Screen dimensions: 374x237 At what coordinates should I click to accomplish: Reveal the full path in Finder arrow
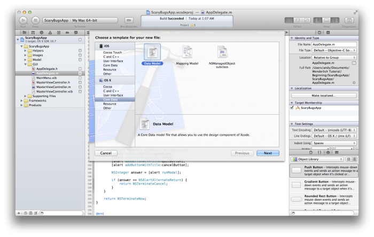354,83
